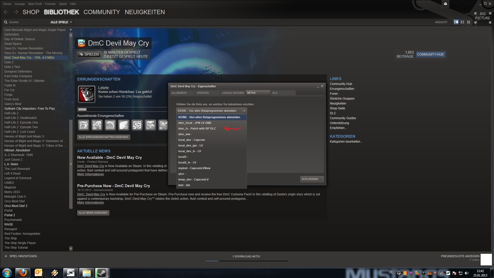Switch to list view layout icon
The image size is (494, 278).
[x=462, y=22]
